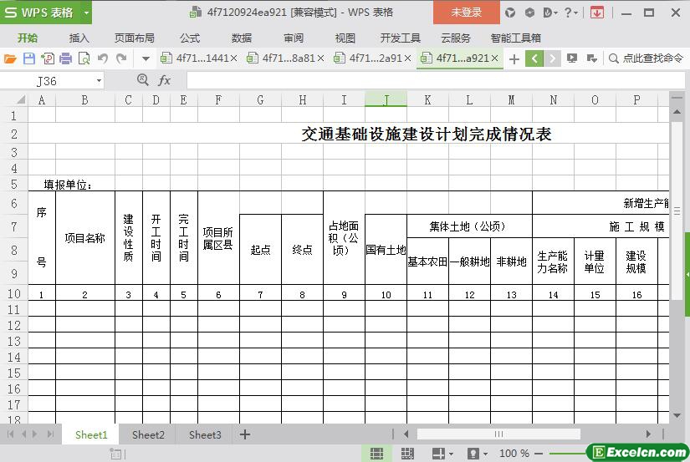Go to the next document tab (gray arrow)
The width and height of the screenshot is (690, 462).
(x=552, y=58)
